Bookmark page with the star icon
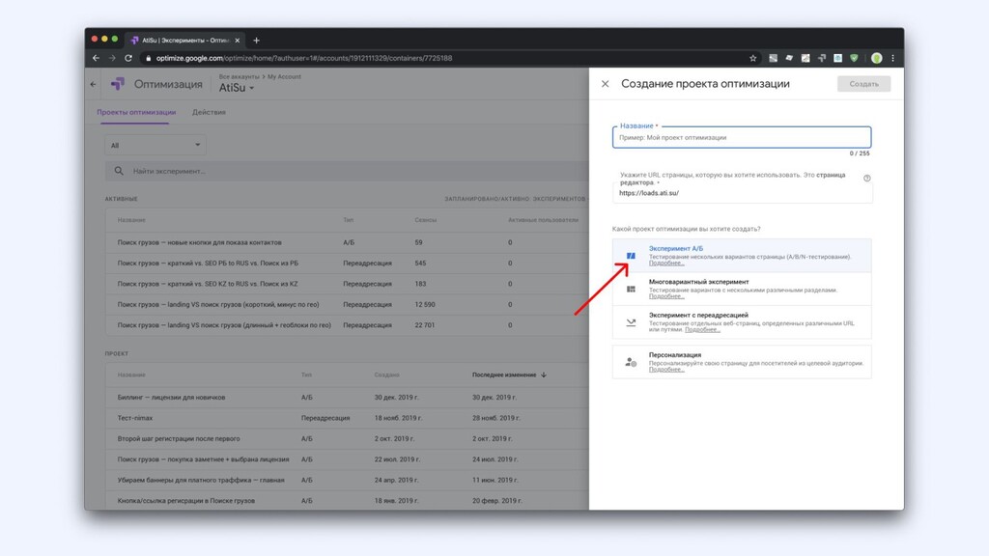 point(752,58)
